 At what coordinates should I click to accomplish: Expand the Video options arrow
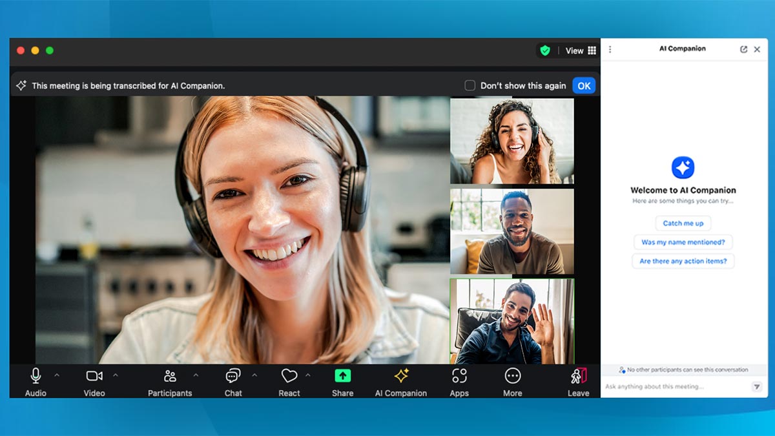coord(116,375)
